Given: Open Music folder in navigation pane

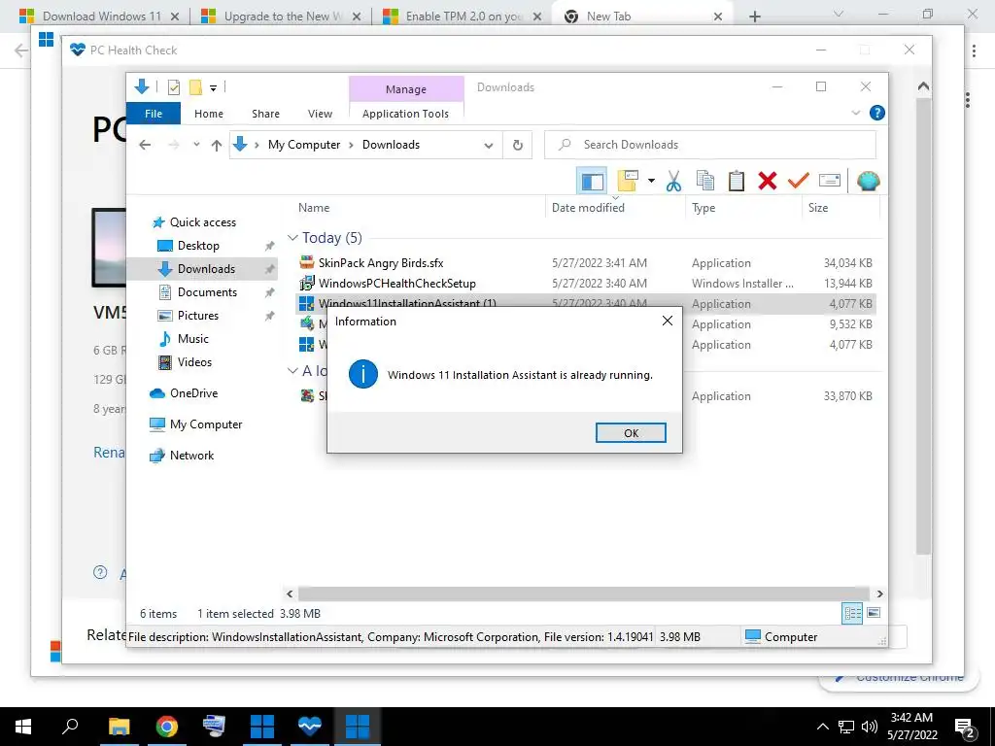Looking at the screenshot, I should tap(193, 339).
